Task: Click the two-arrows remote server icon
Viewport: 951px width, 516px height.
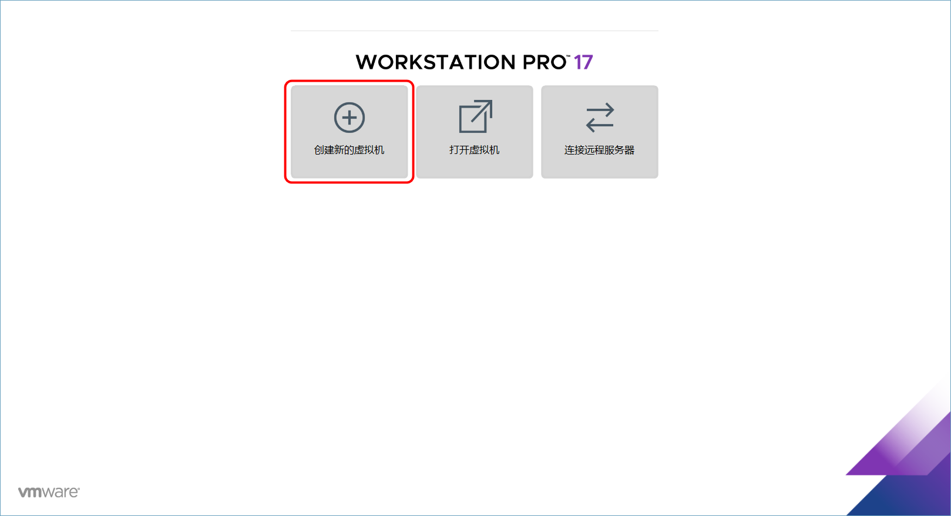Action: (x=600, y=118)
